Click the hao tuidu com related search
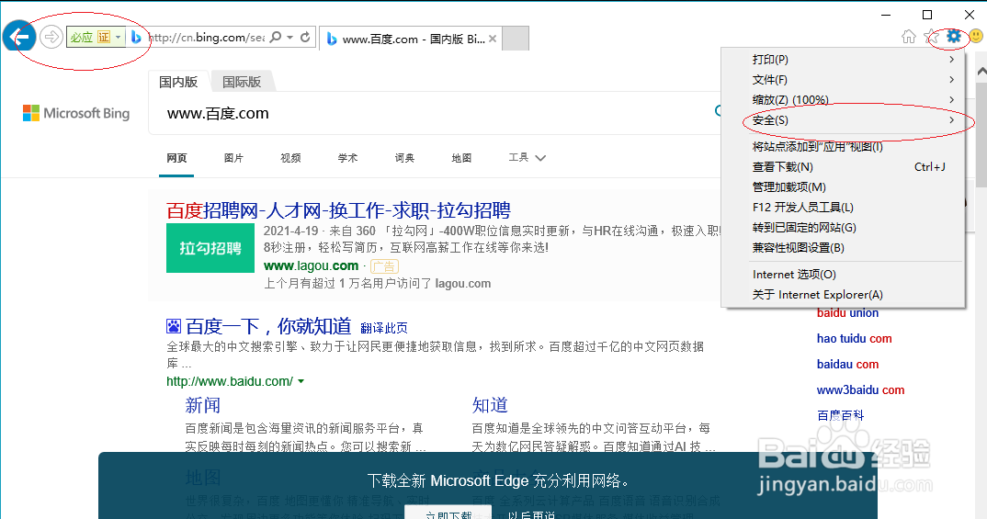This screenshot has width=987, height=519. tap(854, 338)
